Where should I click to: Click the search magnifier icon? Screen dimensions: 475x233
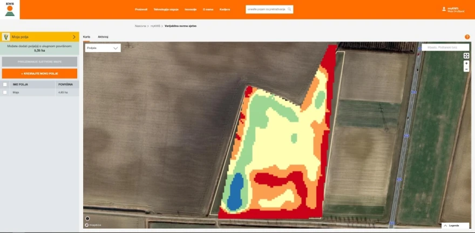[289, 9]
